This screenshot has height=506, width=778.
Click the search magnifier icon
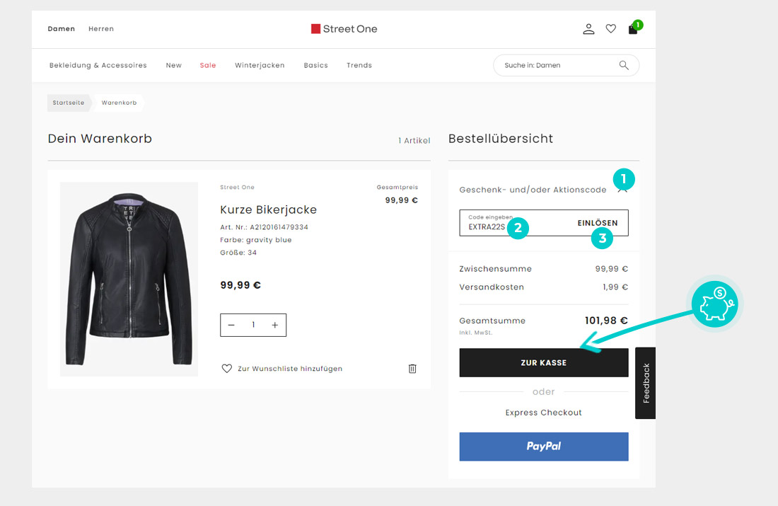624,65
